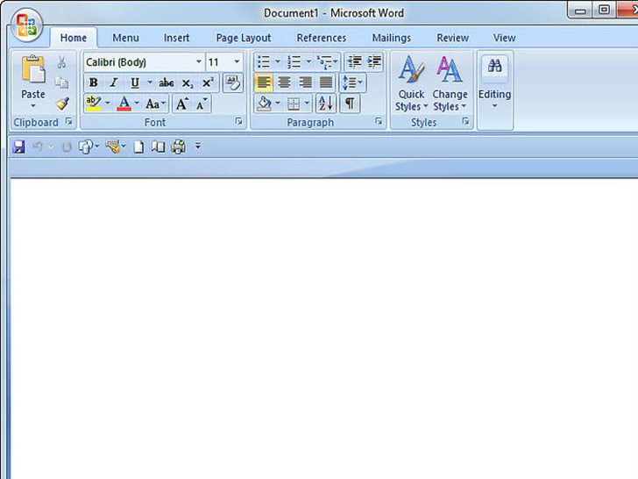The height and width of the screenshot is (479, 638).
Task: Decrease paragraph indent
Action: tap(354, 62)
